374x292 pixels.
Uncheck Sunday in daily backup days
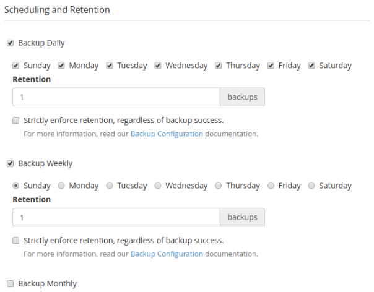point(16,66)
